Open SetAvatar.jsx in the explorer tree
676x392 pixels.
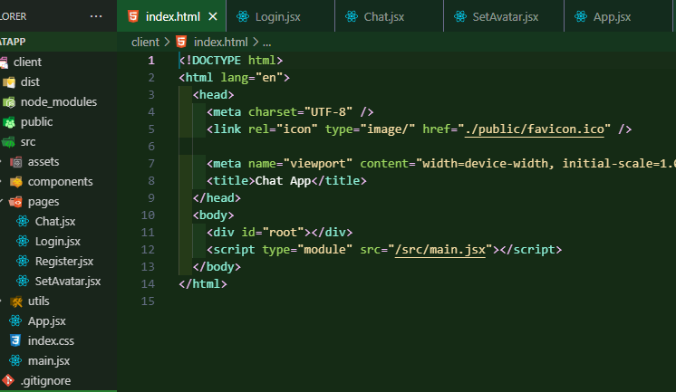68,281
